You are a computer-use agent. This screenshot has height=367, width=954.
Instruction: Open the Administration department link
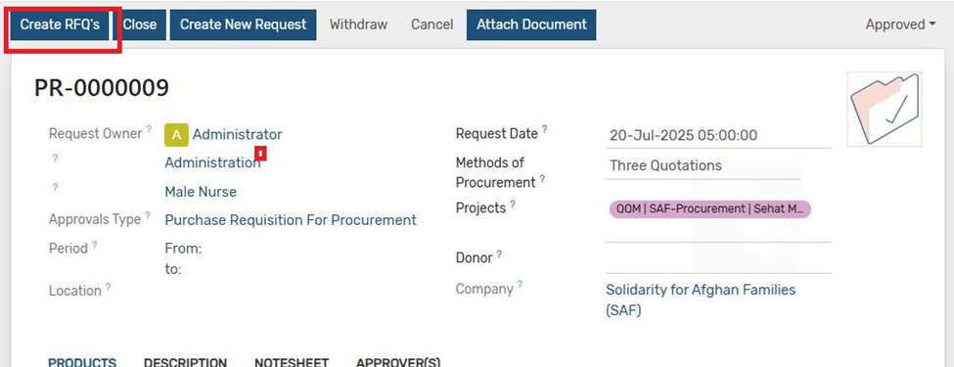tap(212, 162)
